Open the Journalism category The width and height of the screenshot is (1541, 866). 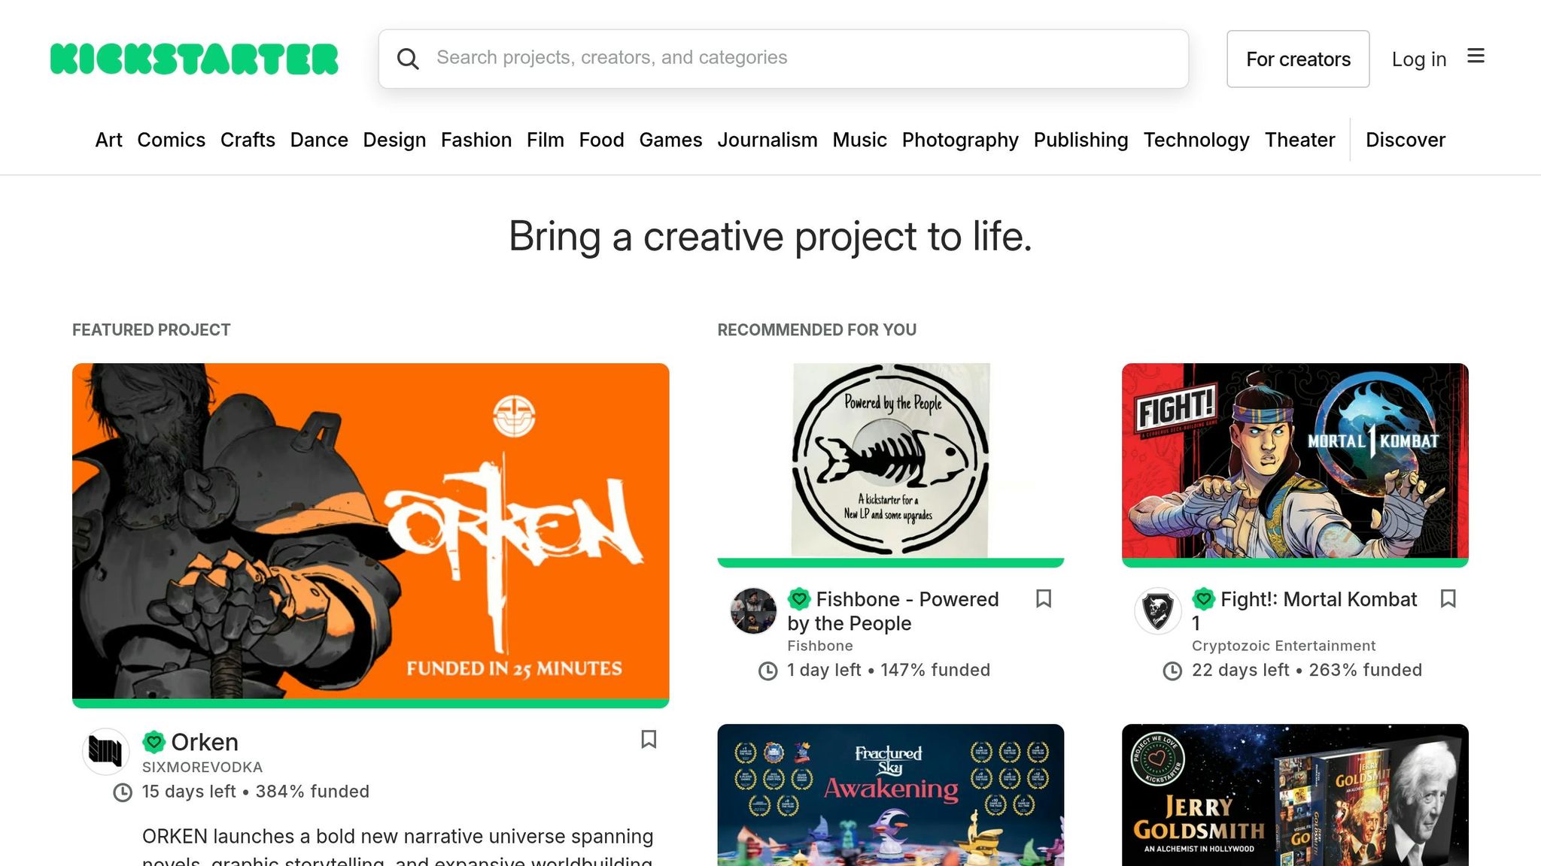pos(767,140)
